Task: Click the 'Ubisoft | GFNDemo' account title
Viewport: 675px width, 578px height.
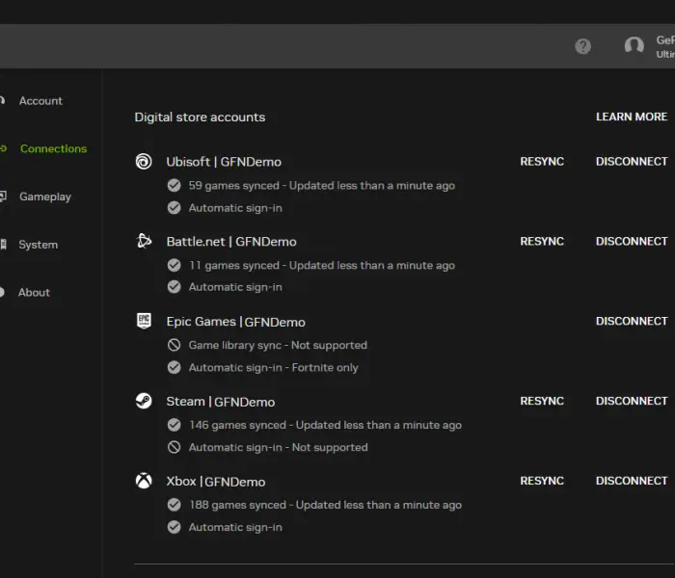Action: [x=224, y=162]
